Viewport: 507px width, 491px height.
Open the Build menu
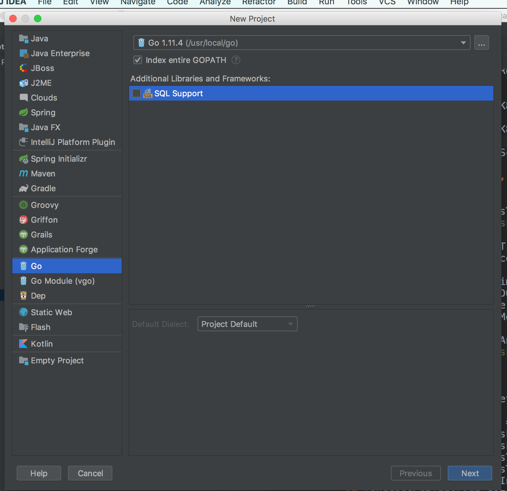coord(297,2)
